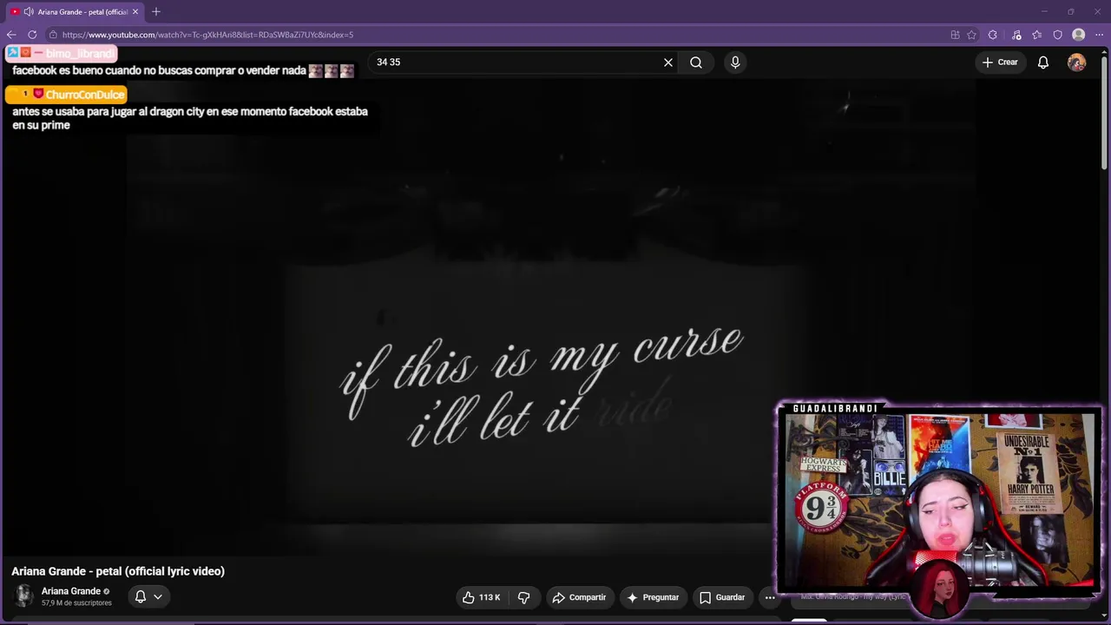Open a new browser tab

coord(156,11)
